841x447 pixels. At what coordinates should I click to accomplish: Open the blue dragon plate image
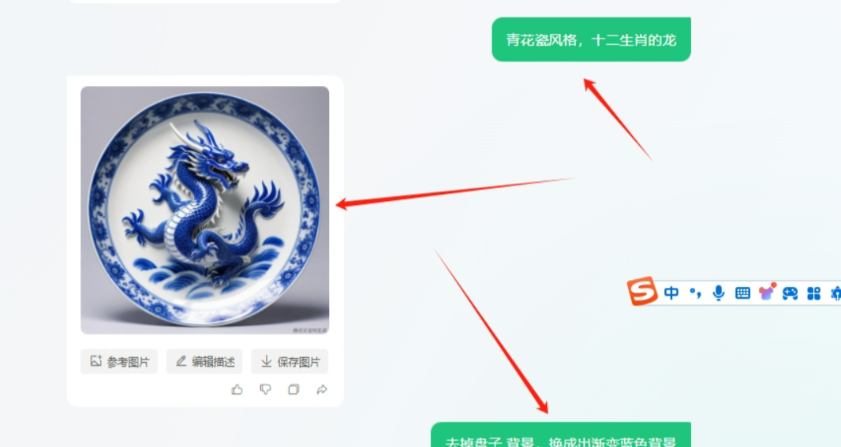(x=205, y=210)
